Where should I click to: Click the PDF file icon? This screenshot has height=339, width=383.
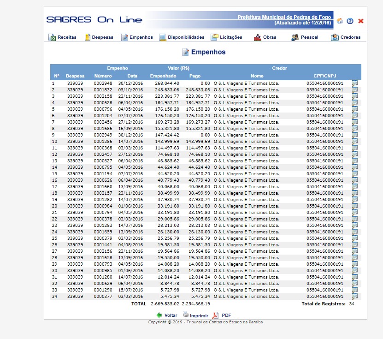point(215,315)
